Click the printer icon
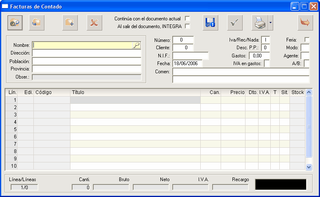The height and width of the screenshot is (197, 320). pos(260,23)
